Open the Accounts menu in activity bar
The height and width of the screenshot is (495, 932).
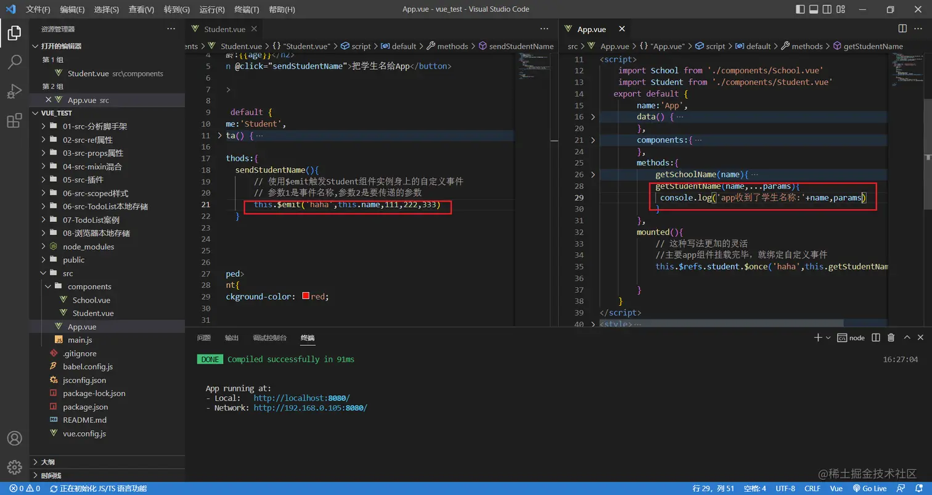click(14, 438)
